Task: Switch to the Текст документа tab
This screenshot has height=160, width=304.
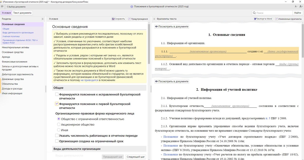Action: (x=22, y=13)
